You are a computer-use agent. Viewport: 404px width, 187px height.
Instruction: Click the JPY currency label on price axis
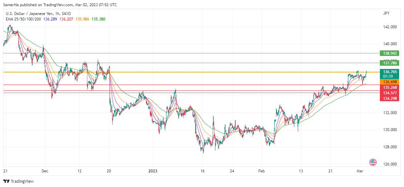[x=386, y=13]
